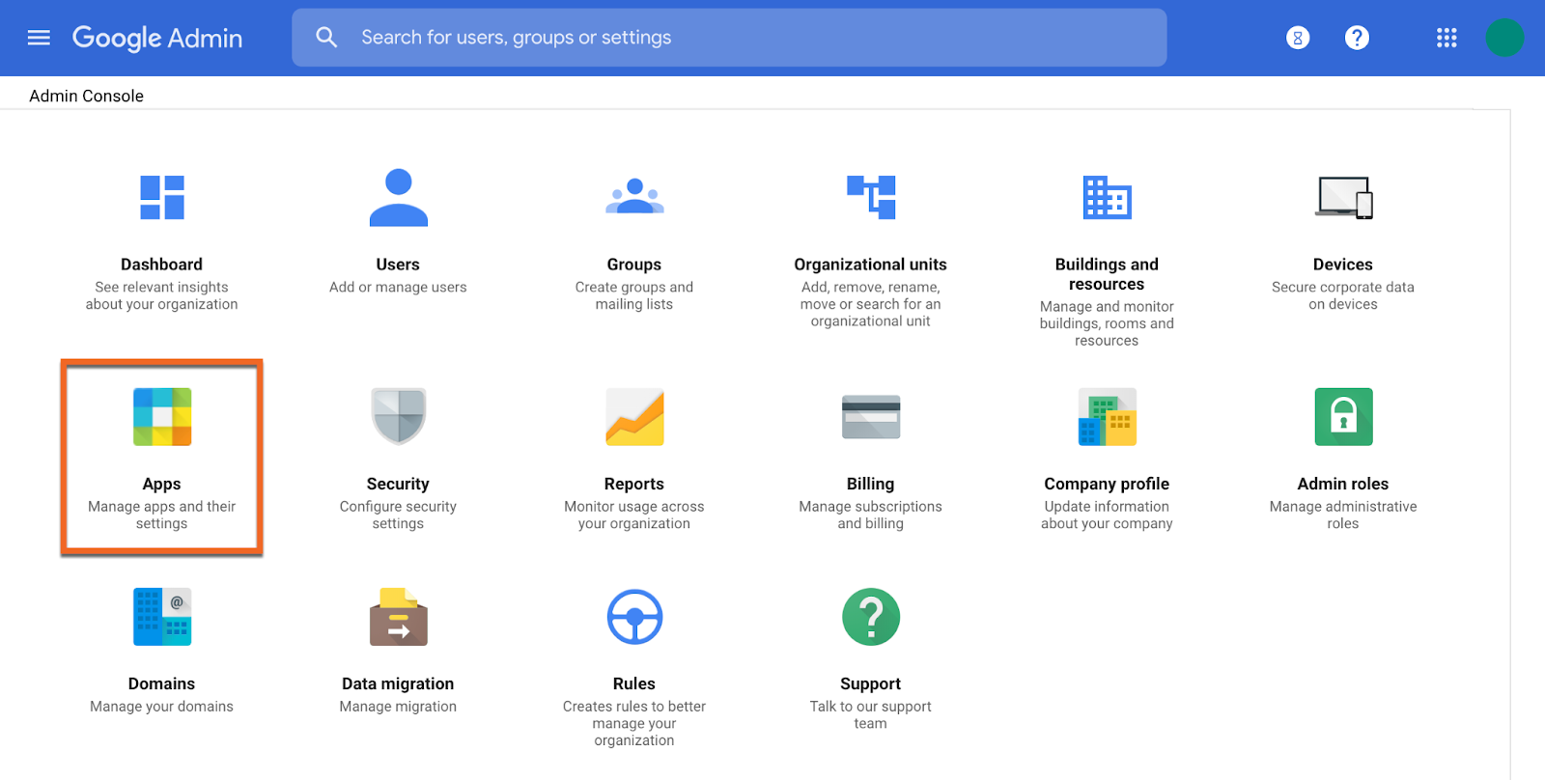
Task: Click the Support heading
Action: [x=870, y=683]
